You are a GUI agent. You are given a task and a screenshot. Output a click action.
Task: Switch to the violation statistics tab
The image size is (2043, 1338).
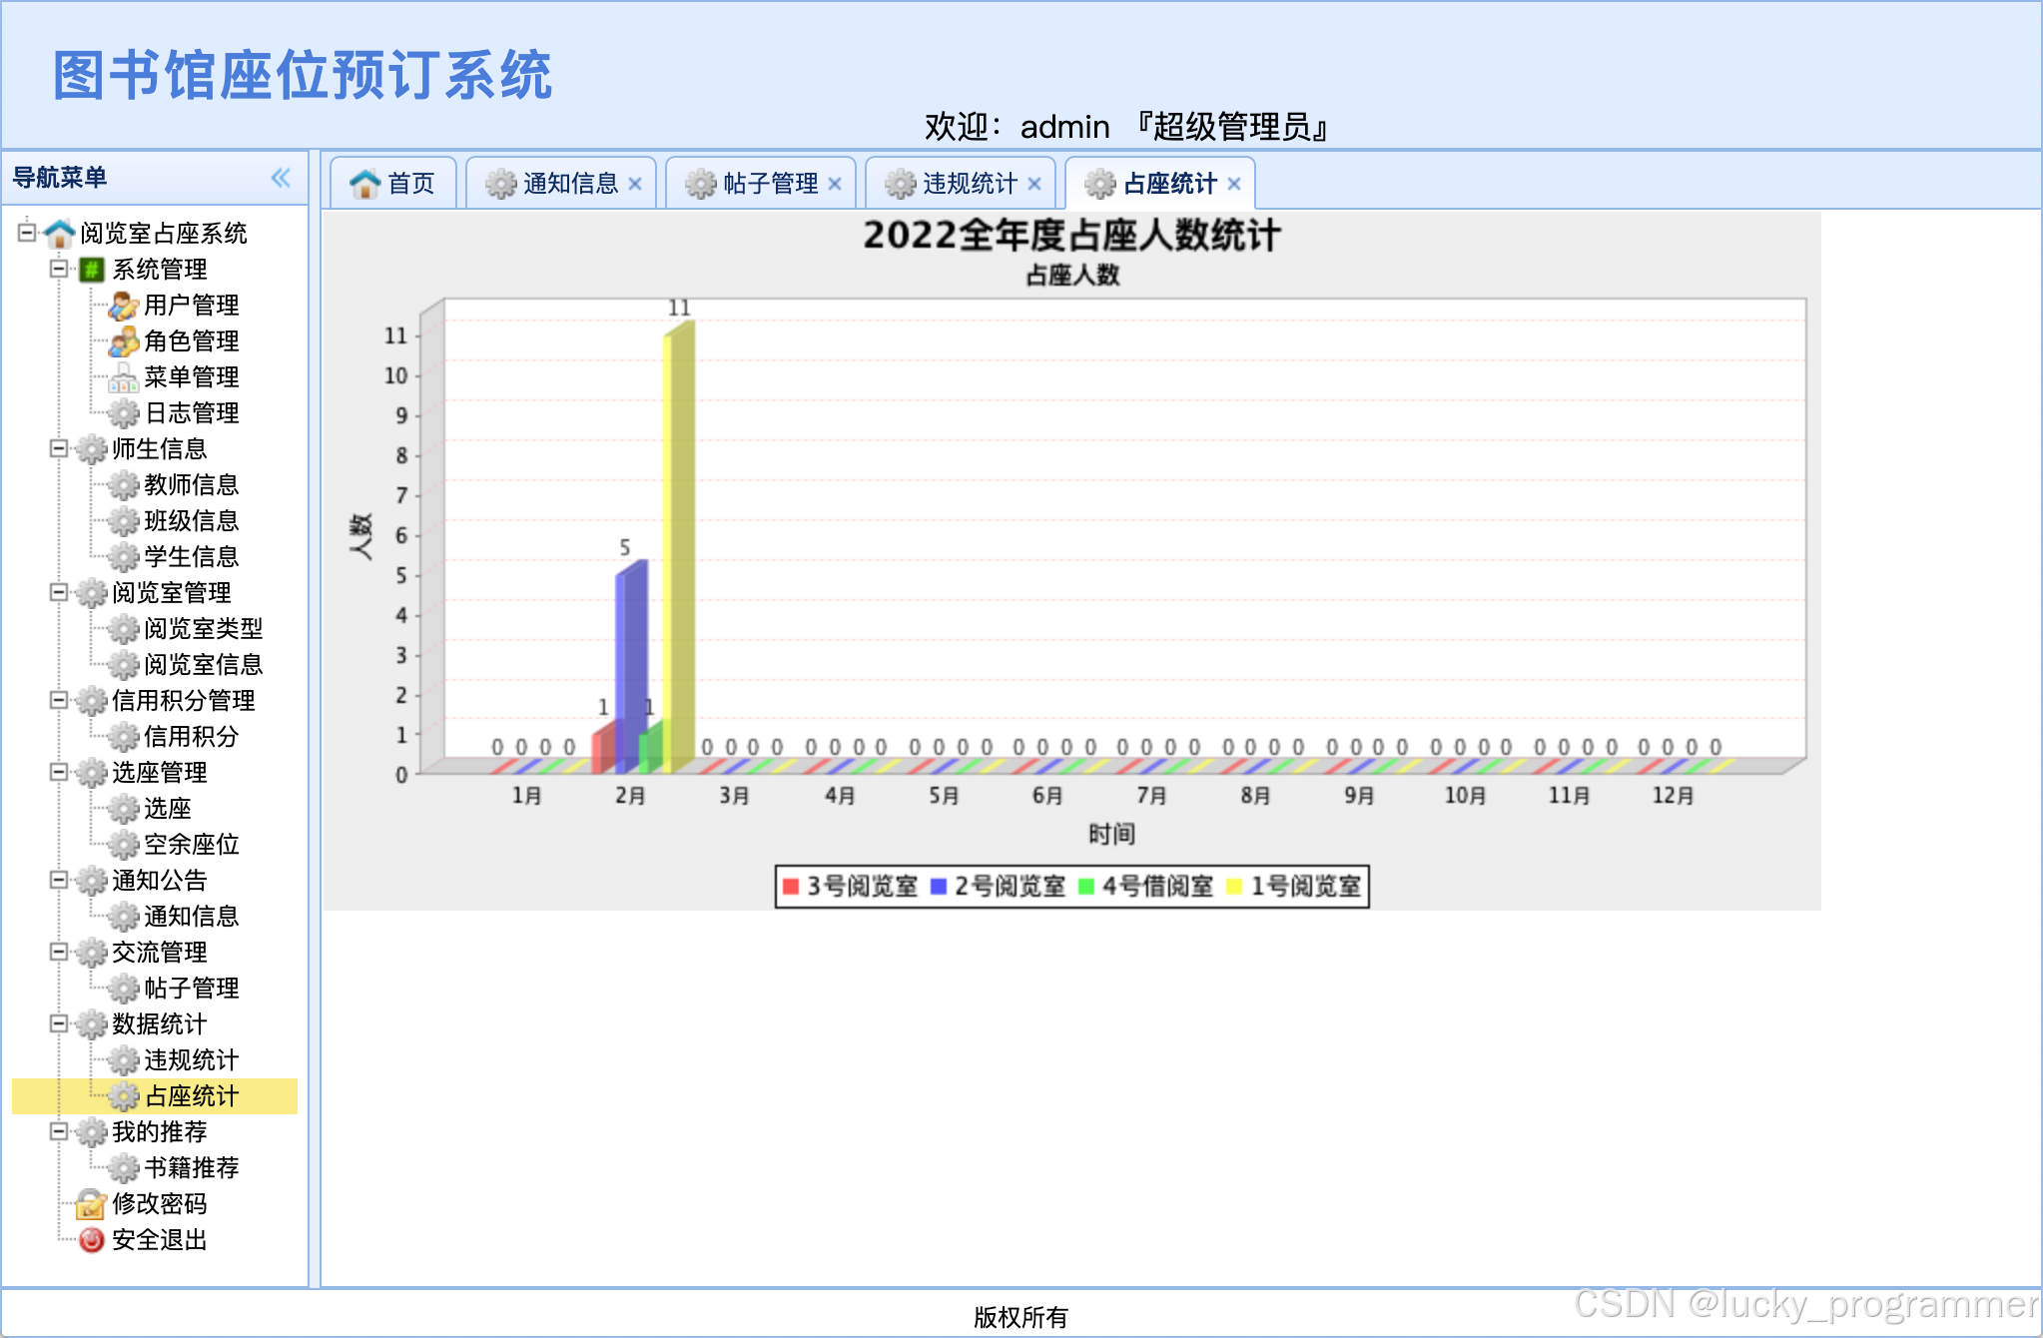pos(968,184)
